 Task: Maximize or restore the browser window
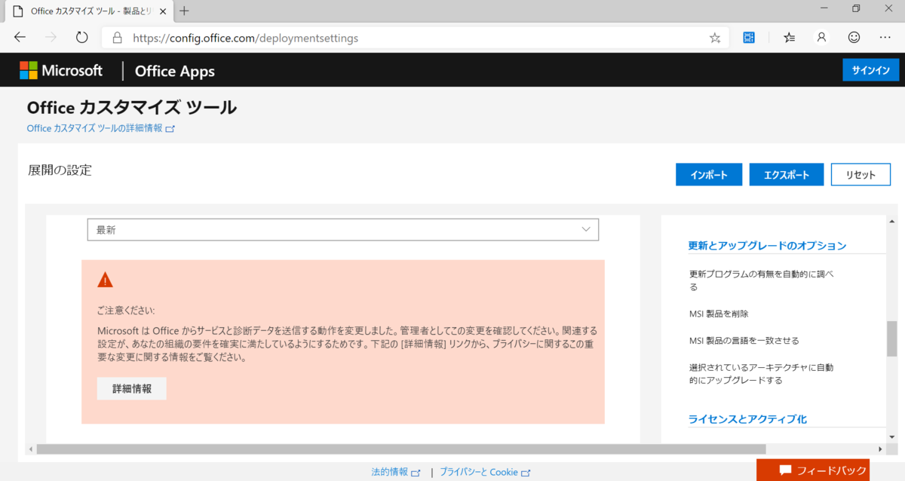856,9
